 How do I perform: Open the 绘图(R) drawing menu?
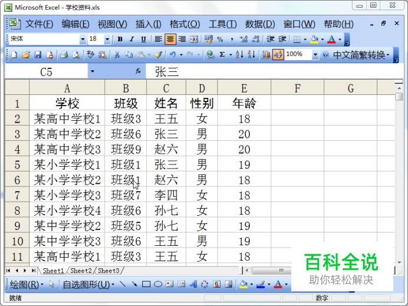click(x=27, y=284)
